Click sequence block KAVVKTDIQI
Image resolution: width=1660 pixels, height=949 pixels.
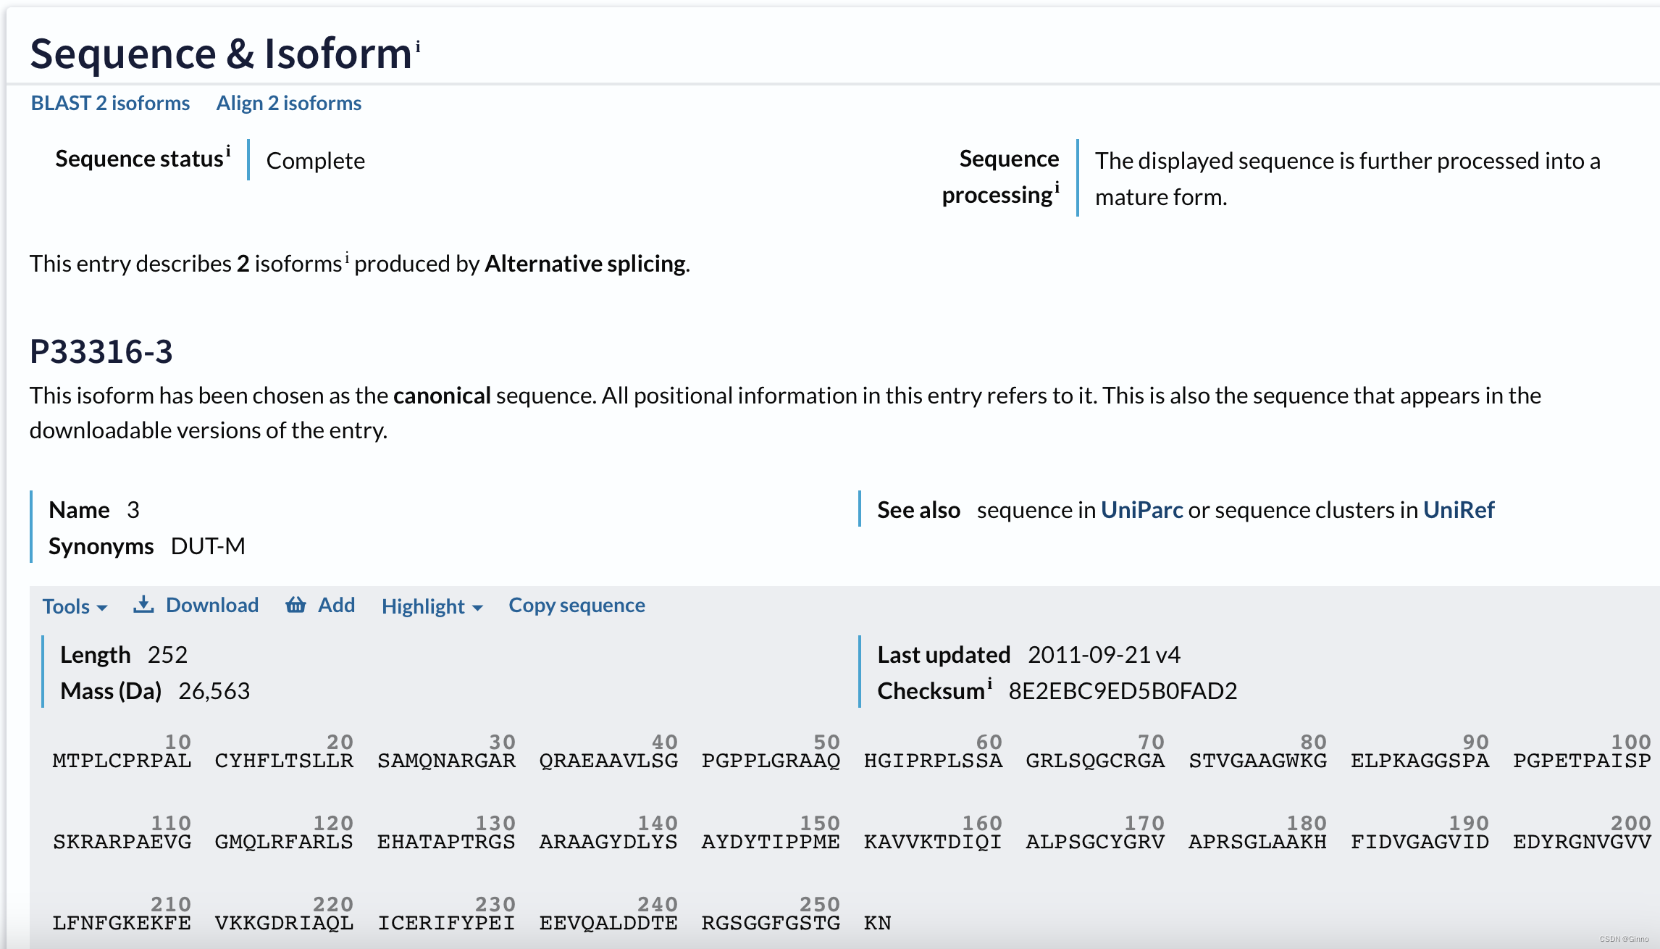[933, 842]
